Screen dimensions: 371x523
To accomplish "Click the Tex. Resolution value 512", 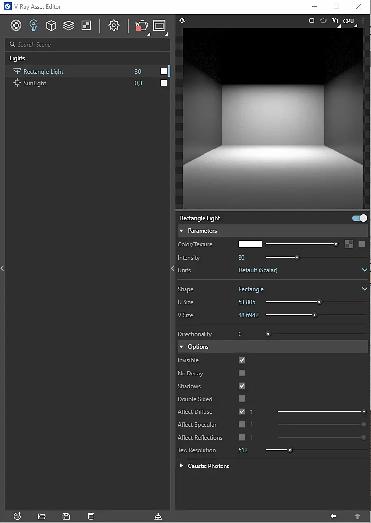I will 243,450.
